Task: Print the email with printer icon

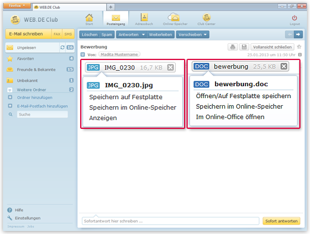Action: point(233,47)
